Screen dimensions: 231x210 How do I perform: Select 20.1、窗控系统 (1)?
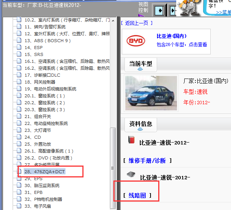[x=45, y=96]
